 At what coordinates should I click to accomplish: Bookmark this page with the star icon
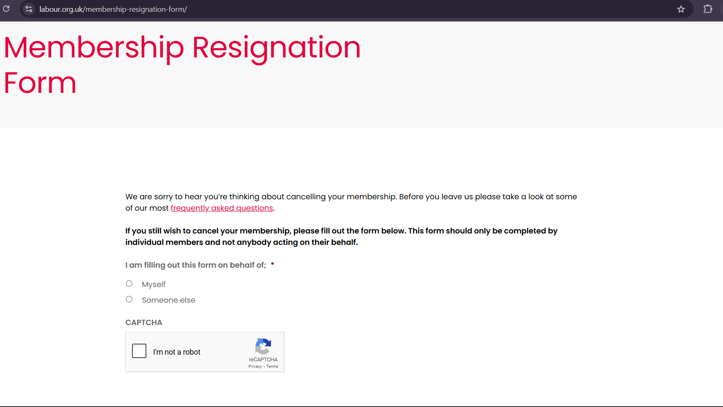[681, 9]
